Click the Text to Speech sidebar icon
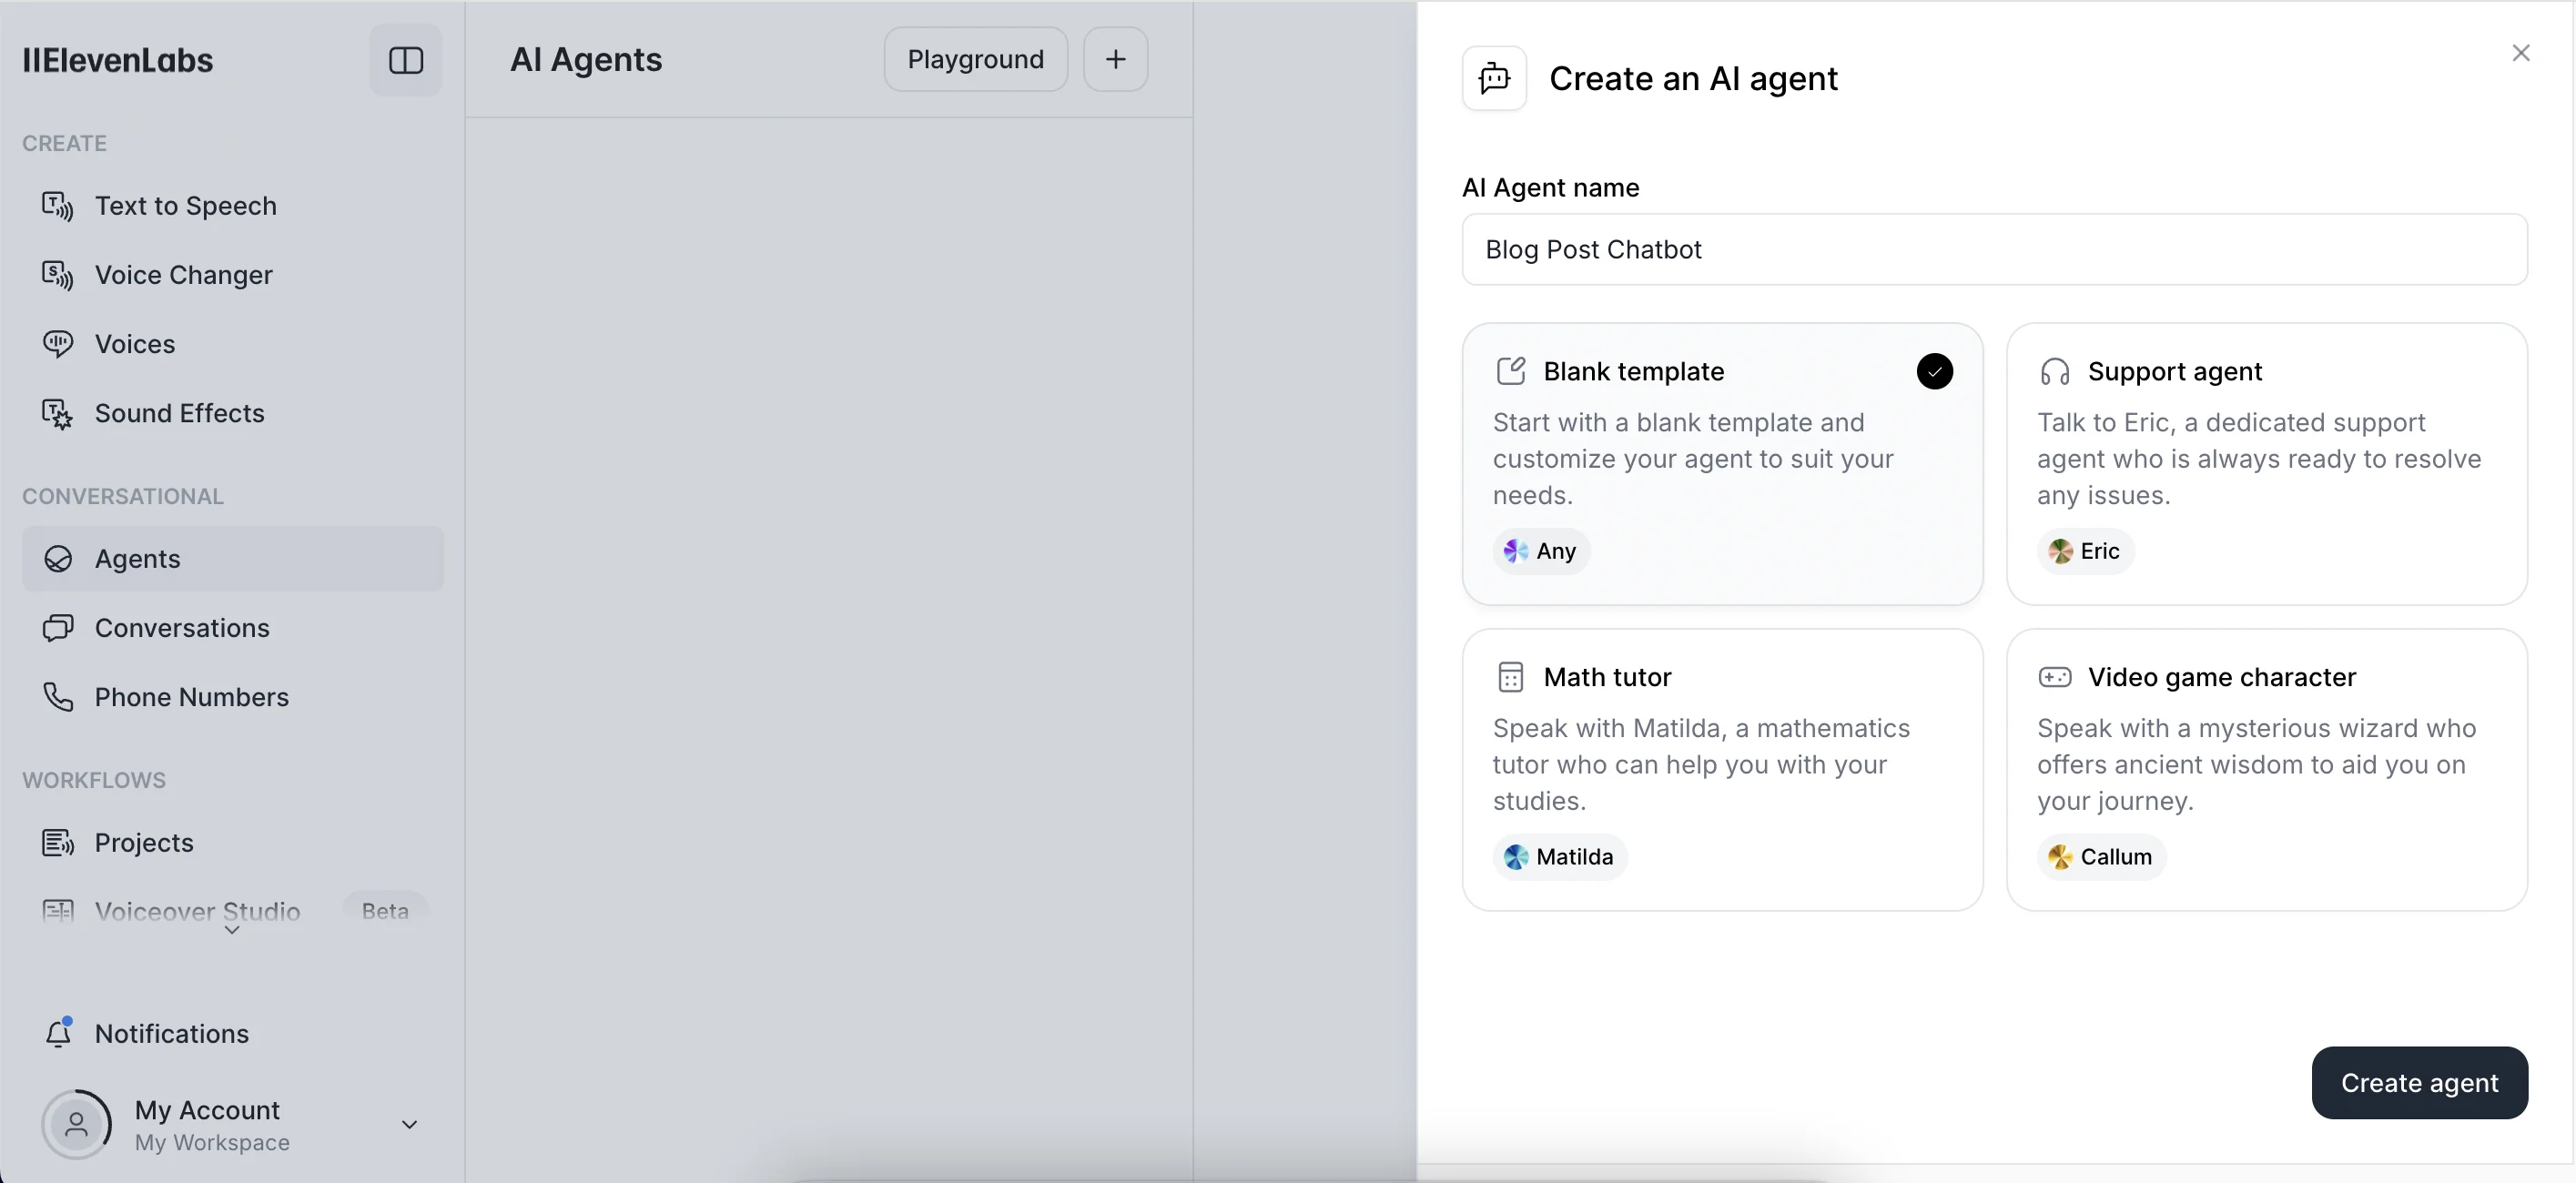The height and width of the screenshot is (1183, 2576). (57, 206)
